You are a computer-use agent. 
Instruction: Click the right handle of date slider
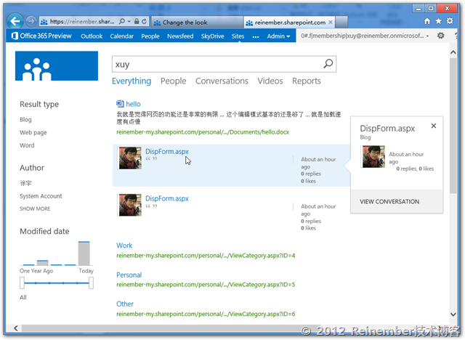[91, 283]
